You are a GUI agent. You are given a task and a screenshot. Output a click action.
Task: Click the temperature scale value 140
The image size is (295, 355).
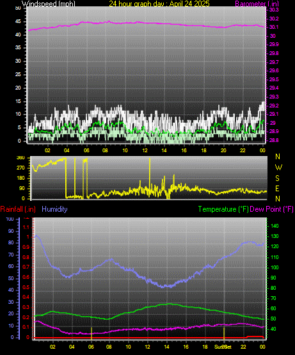[x=275, y=226]
